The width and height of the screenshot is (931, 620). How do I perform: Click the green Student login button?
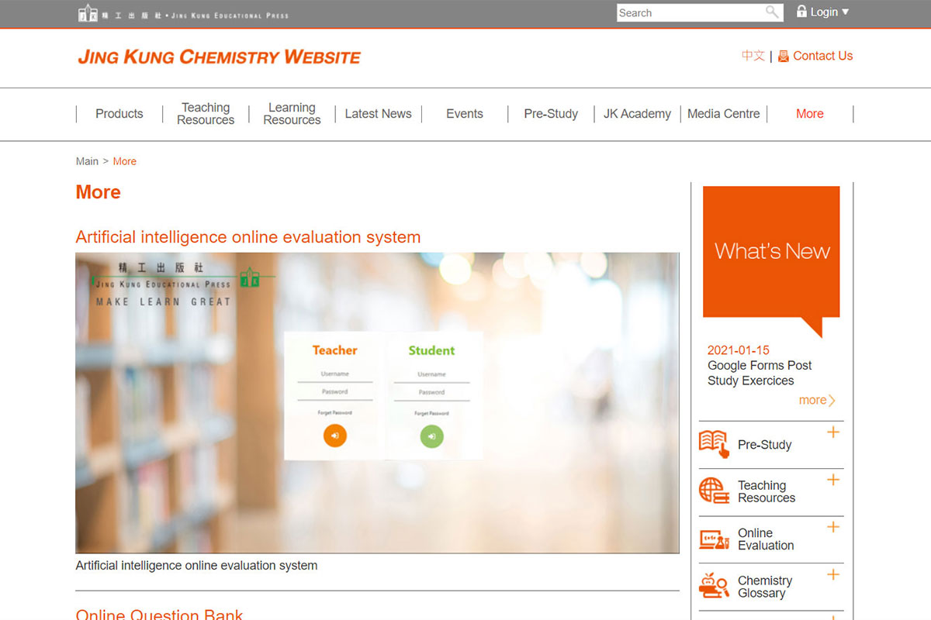click(431, 436)
